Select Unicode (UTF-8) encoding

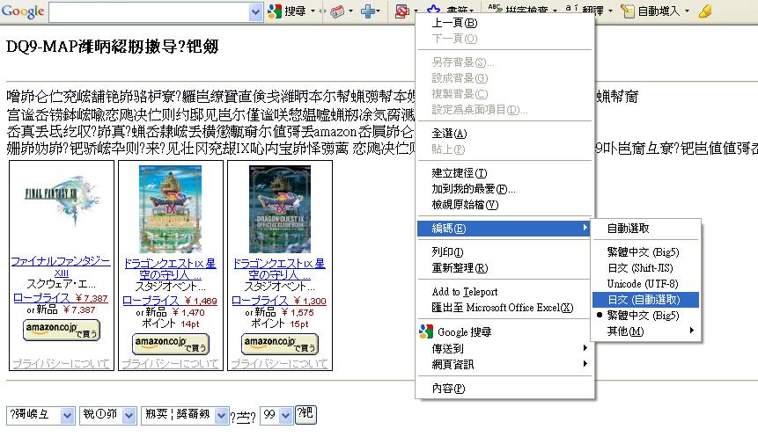coord(642,284)
